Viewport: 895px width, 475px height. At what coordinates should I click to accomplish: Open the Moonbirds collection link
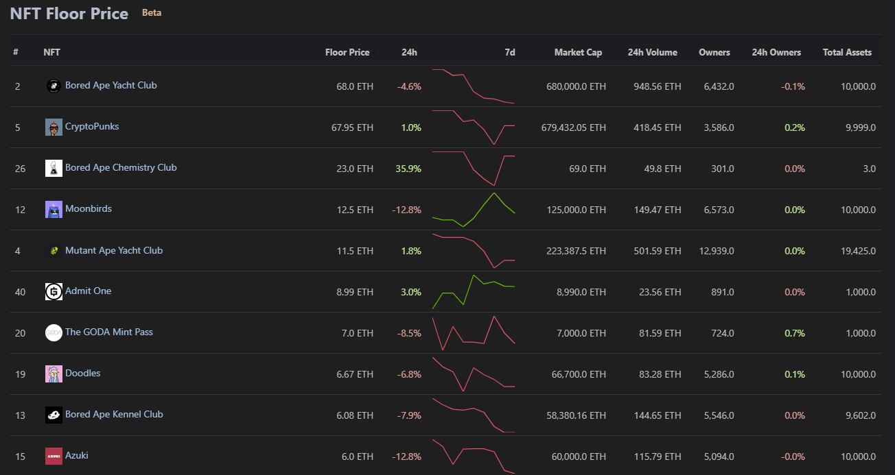tap(89, 209)
